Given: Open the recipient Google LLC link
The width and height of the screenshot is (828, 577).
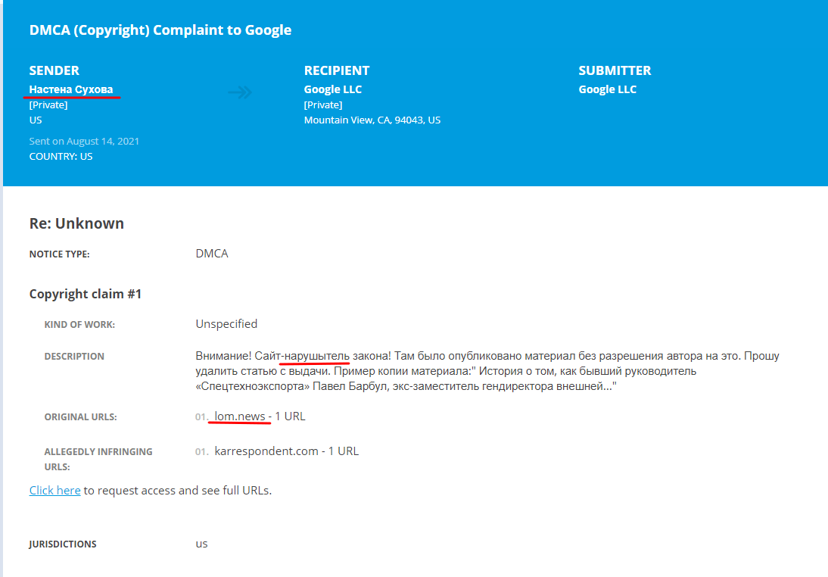Looking at the screenshot, I should point(333,89).
